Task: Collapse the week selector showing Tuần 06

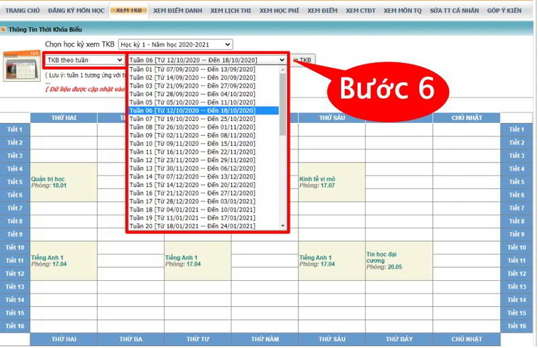Action: [x=207, y=60]
